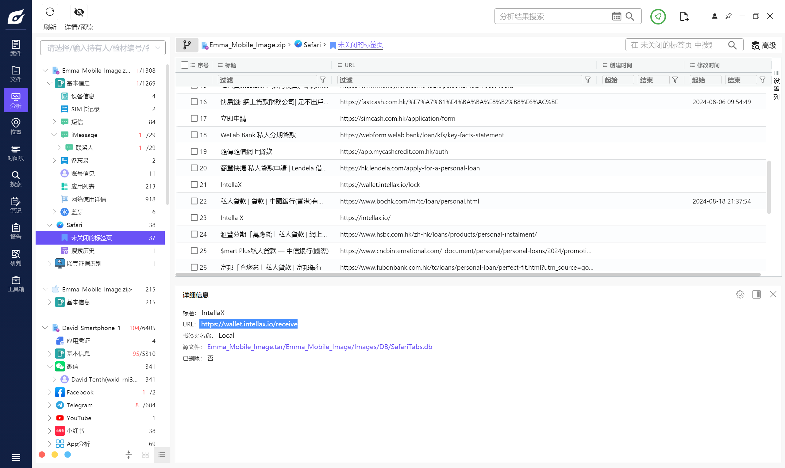Open the SafariTabs.db source file link

(x=319, y=347)
